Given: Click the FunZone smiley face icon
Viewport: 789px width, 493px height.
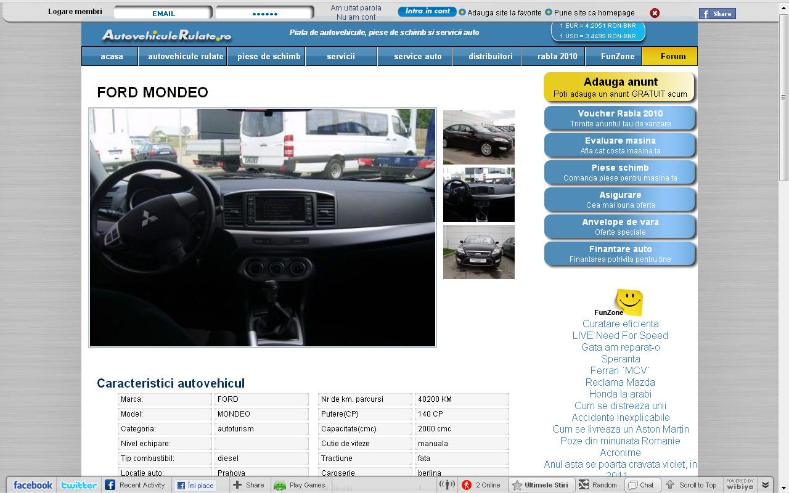Looking at the screenshot, I should point(628,301).
